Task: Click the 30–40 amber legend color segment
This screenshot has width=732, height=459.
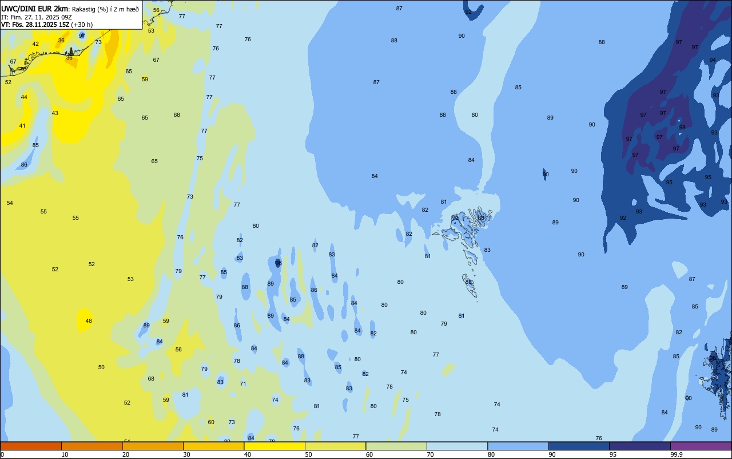Action: pos(213,446)
